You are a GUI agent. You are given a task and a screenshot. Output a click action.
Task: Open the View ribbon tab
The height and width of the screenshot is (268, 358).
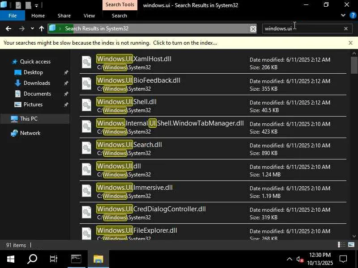[x=89, y=16]
